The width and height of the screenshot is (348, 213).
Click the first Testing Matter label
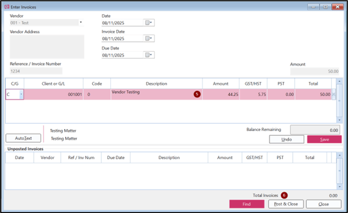tap(63, 131)
